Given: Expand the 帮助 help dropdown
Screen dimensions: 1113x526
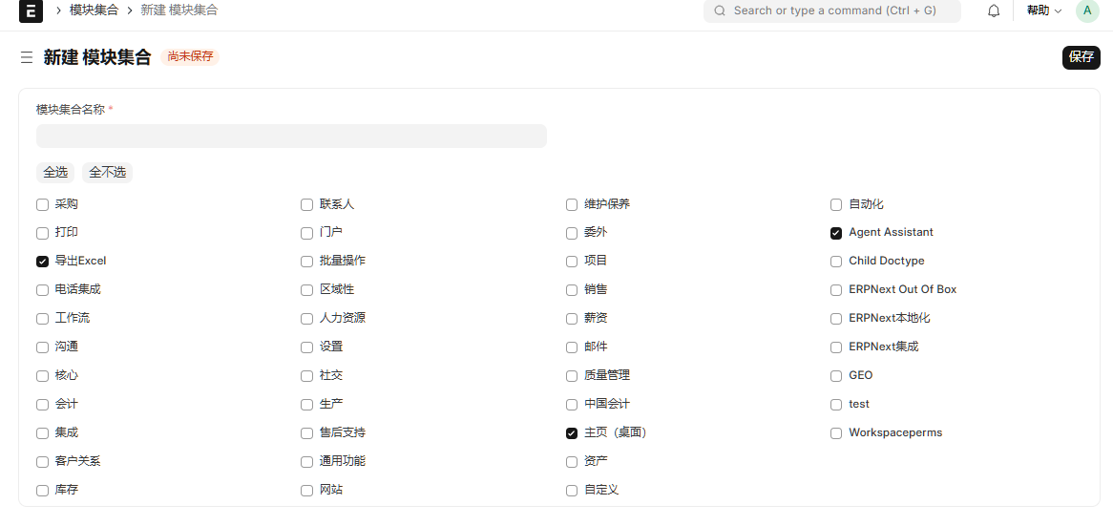Looking at the screenshot, I should point(1043,11).
